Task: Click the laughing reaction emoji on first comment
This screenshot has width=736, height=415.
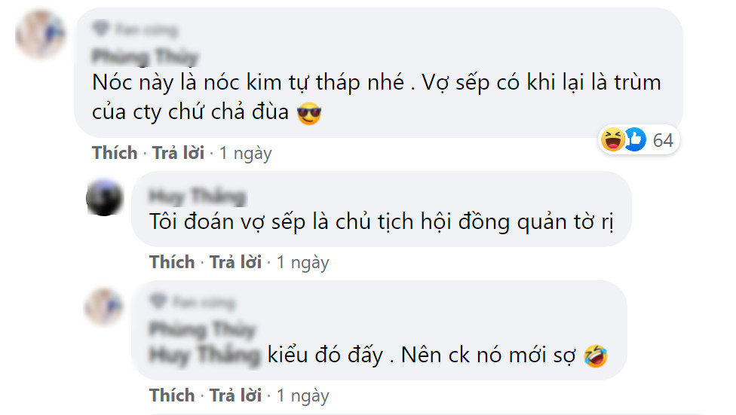Action: (612, 139)
